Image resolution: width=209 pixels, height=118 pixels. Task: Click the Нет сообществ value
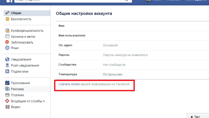pos(114,65)
